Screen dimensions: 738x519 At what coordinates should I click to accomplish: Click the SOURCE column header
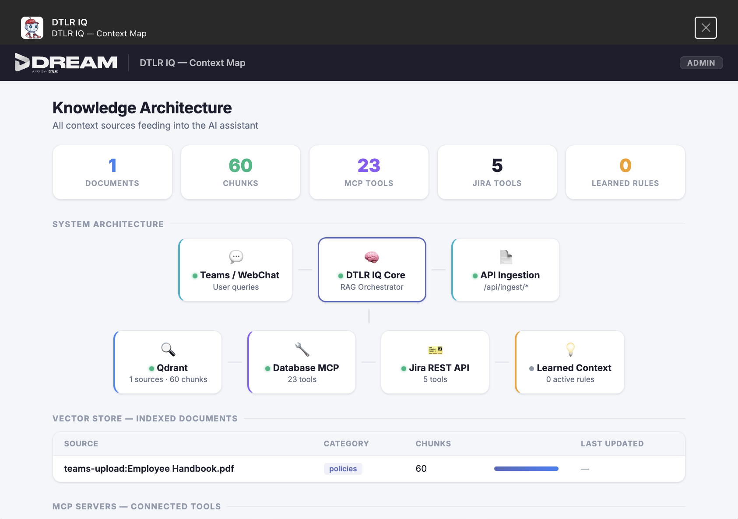tap(81, 444)
